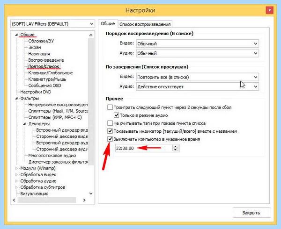Screen dimensions: 281x229
Task: Expand the Обработка субтитров node
Action: tap(16, 187)
